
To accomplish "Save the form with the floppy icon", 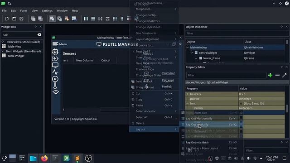I will [x=21, y=19].
